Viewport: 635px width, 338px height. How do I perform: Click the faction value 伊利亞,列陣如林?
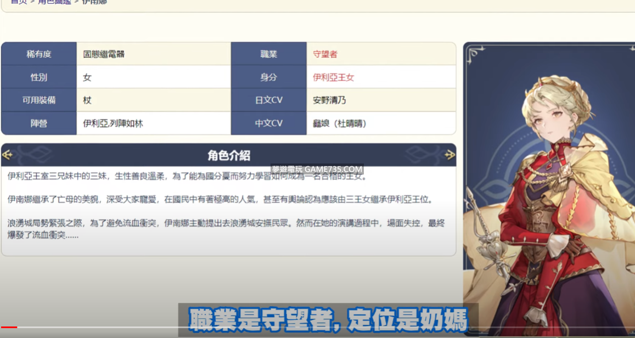tap(113, 123)
